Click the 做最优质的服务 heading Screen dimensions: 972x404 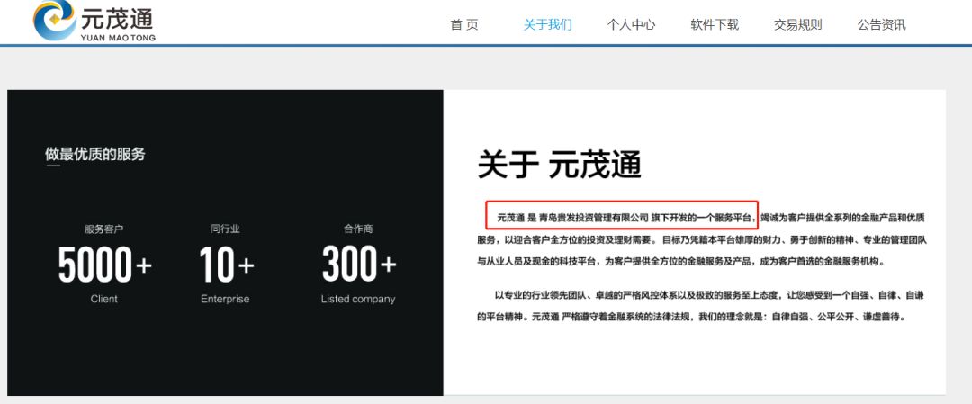94,154
